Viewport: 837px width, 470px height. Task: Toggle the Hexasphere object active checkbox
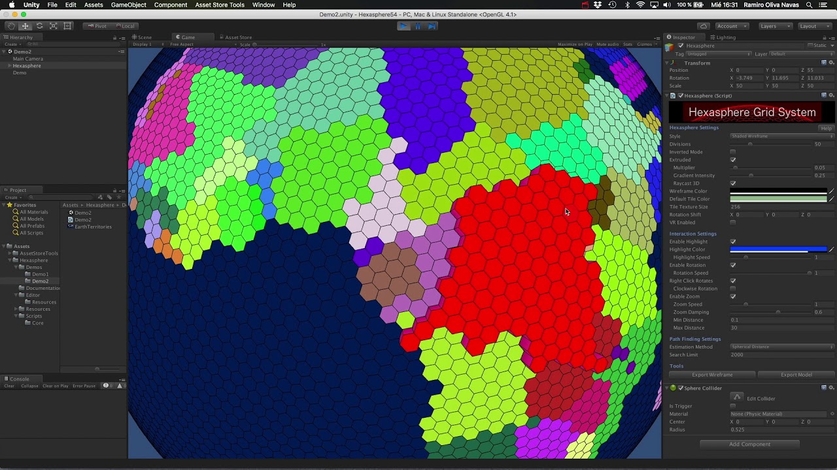point(681,46)
